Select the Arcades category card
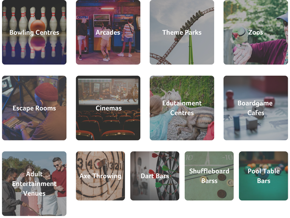This screenshot has width=290, height=218. 108,32
